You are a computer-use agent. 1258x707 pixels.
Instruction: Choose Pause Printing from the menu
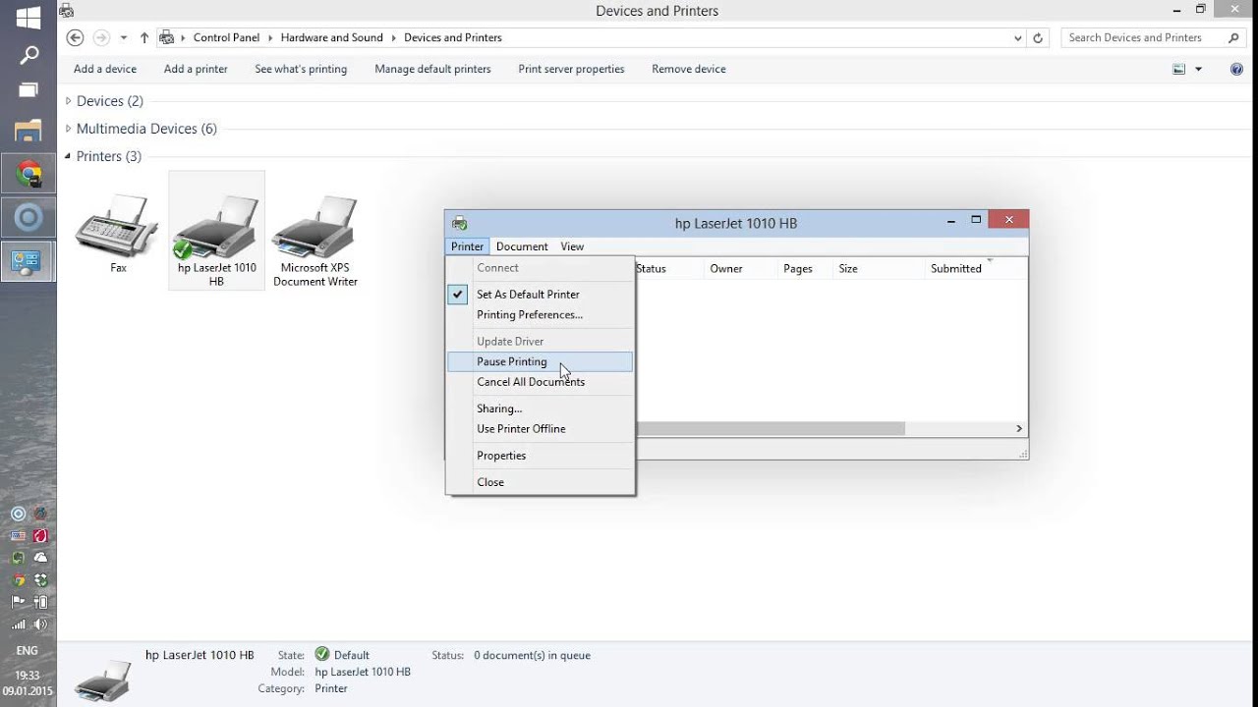click(x=540, y=361)
